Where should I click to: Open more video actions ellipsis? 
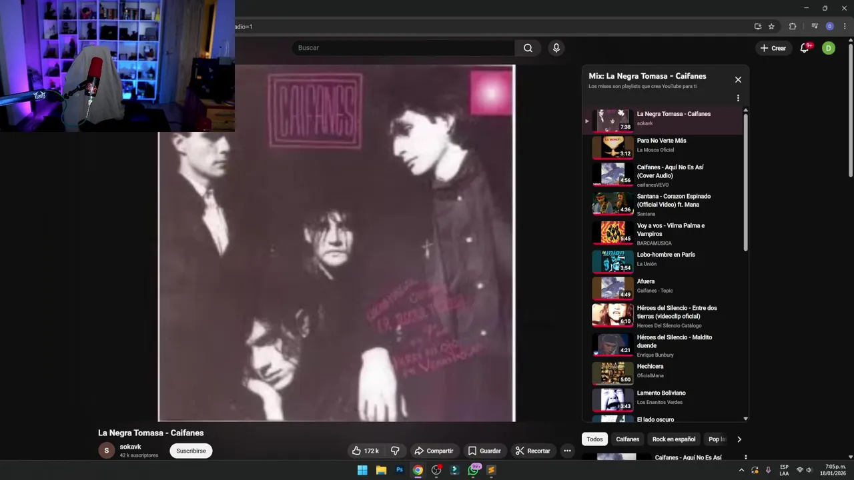coord(567,451)
